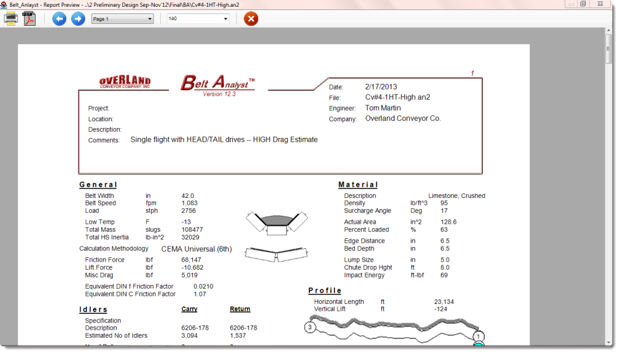
Task: Click the Total Mass value 108477
Action: coord(192,230)
